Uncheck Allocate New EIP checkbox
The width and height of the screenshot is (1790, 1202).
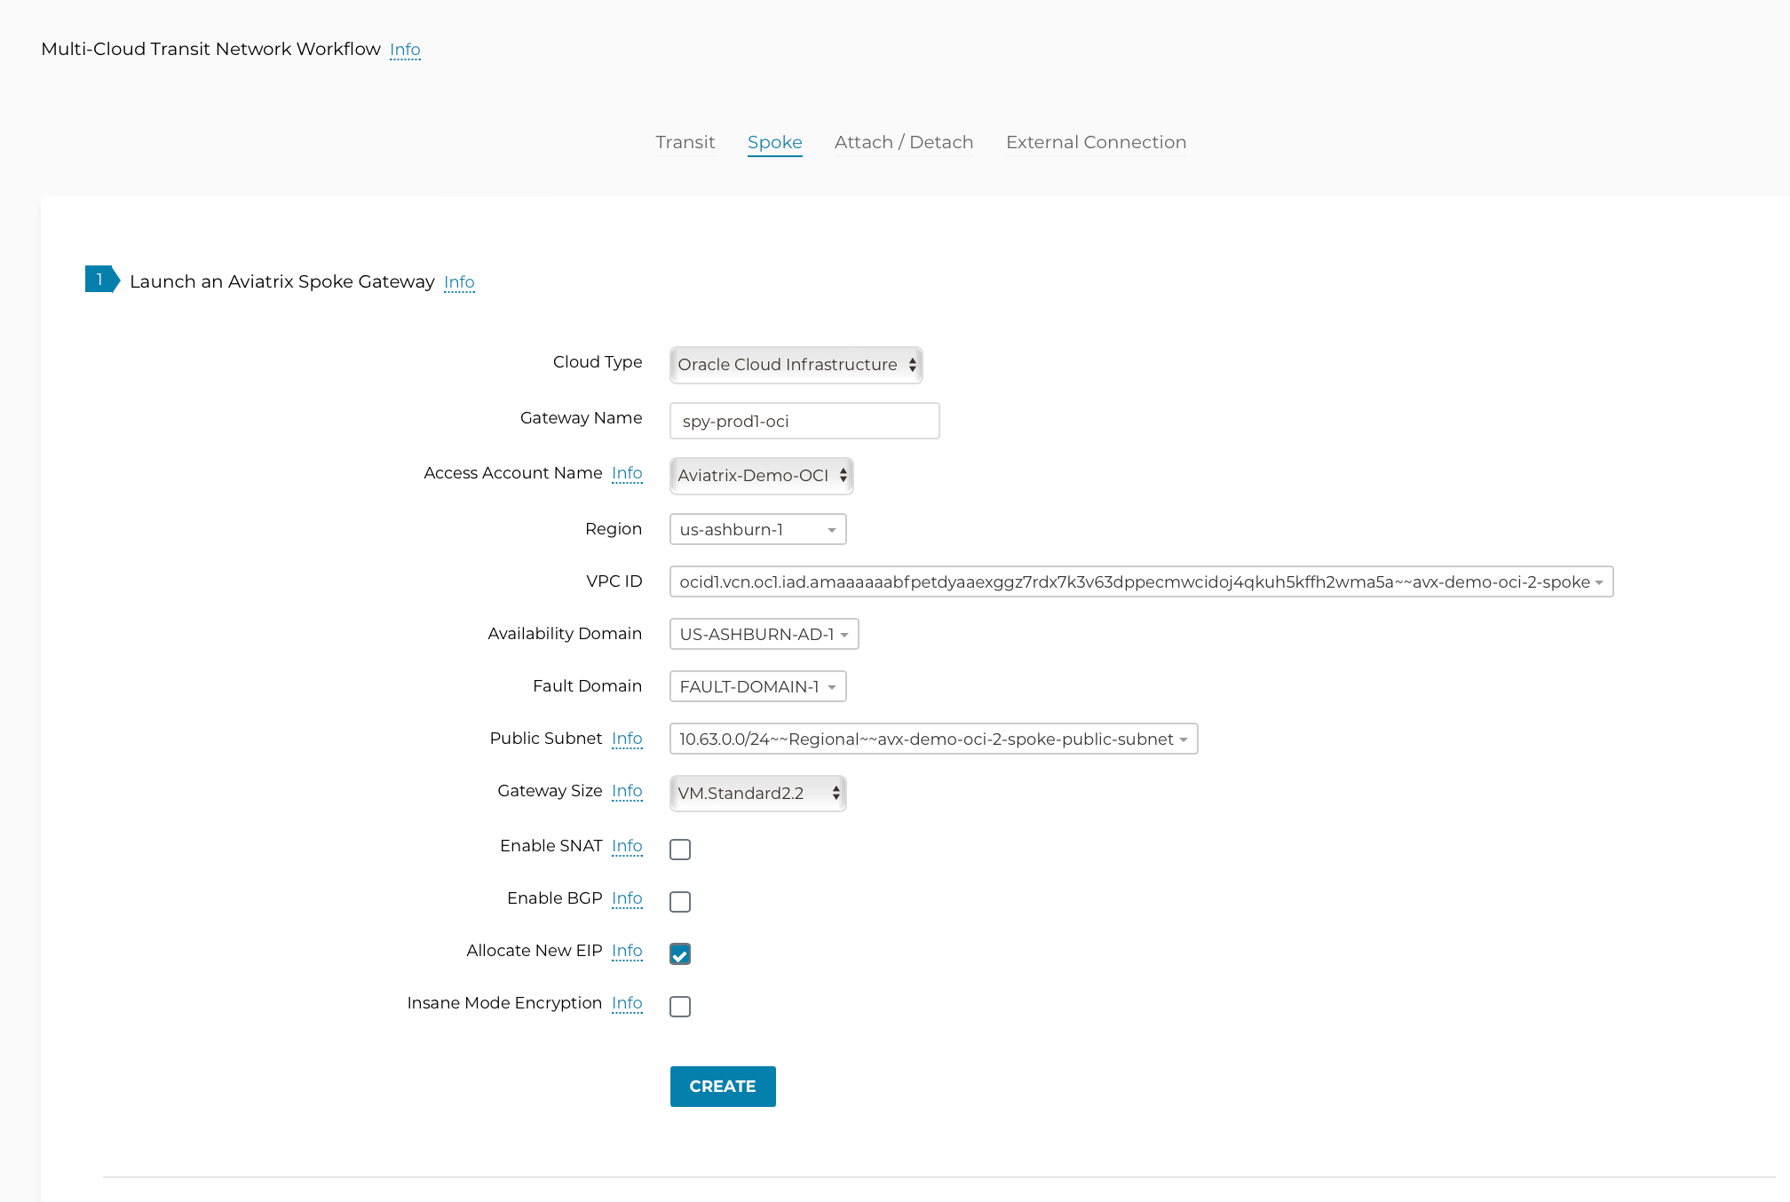click(x=680, y=954)
